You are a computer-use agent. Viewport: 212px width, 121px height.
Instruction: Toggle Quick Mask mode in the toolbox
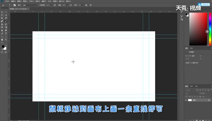coord(2,52)
